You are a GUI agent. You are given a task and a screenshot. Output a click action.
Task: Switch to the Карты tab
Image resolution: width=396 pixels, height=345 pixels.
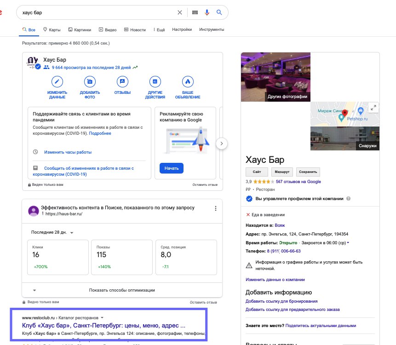(52, 29)
